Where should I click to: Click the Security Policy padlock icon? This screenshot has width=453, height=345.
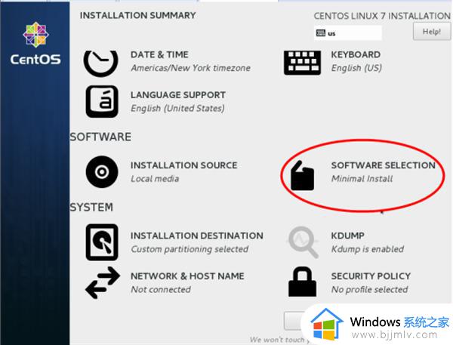click(302, 282)
